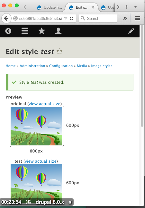Switch to the 'Update h...' tab
This screenshot has height=208, width=145.
[50, 7]
